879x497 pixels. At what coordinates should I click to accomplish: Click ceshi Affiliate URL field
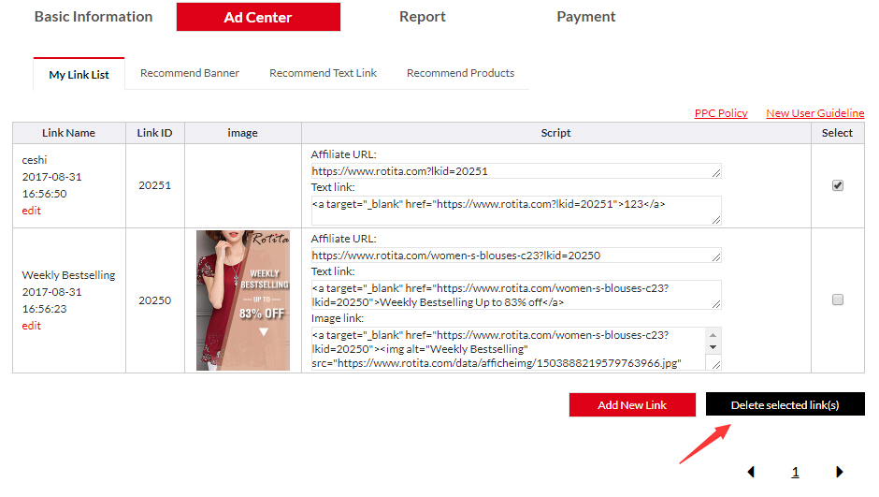tap(516, 171)
